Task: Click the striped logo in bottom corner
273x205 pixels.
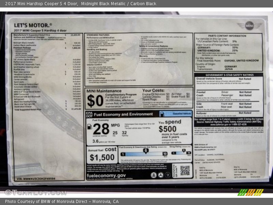Action: pyautogui.click(x=250, y=192)
